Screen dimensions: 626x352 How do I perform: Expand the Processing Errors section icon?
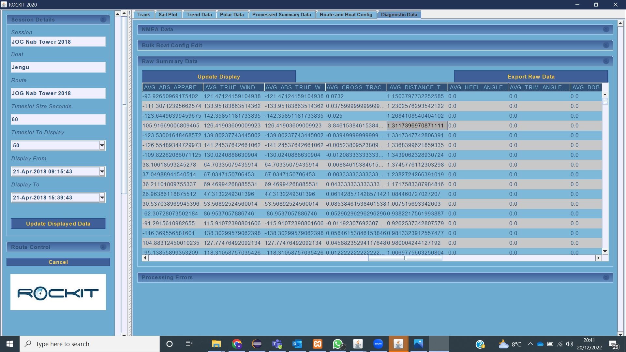click(606, 277)
